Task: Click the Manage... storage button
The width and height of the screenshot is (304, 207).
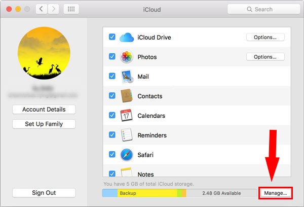Action: click(x=276, y=193)
